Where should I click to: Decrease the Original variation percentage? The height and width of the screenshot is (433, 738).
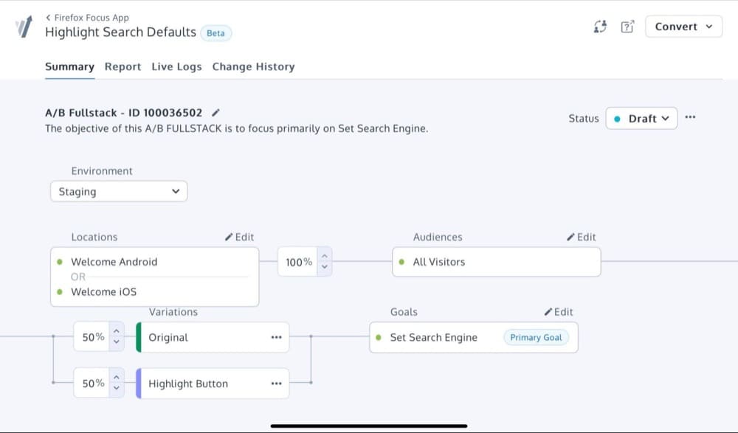pyautogui.click(x=117, y=342)
